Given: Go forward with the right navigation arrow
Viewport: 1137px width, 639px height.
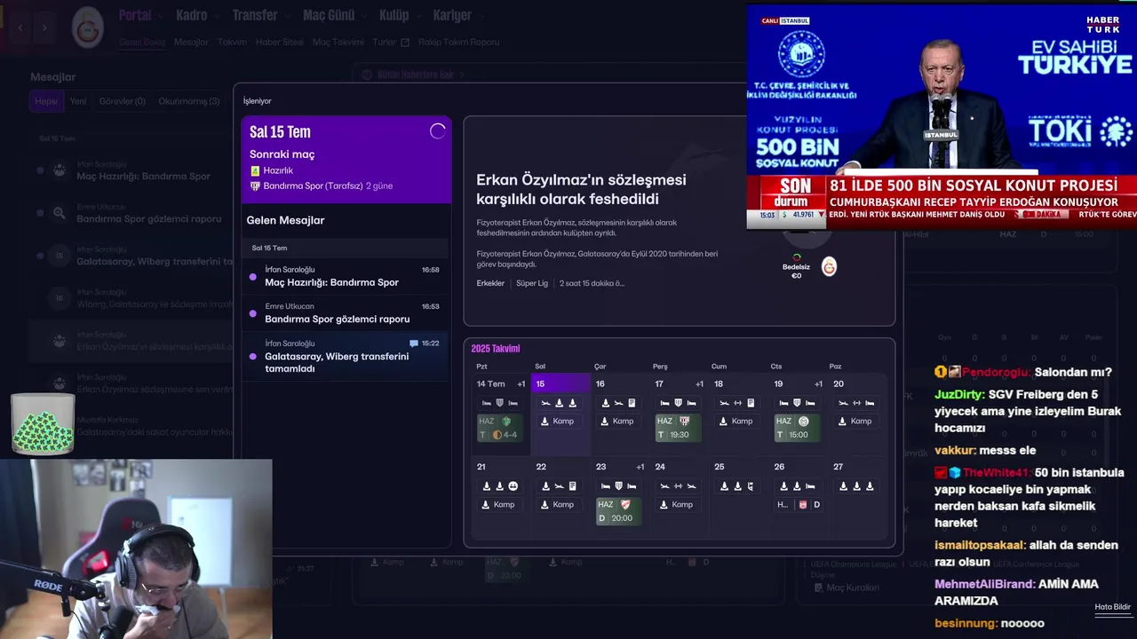Looking at the screenshot, I should (x=44, y=28).
